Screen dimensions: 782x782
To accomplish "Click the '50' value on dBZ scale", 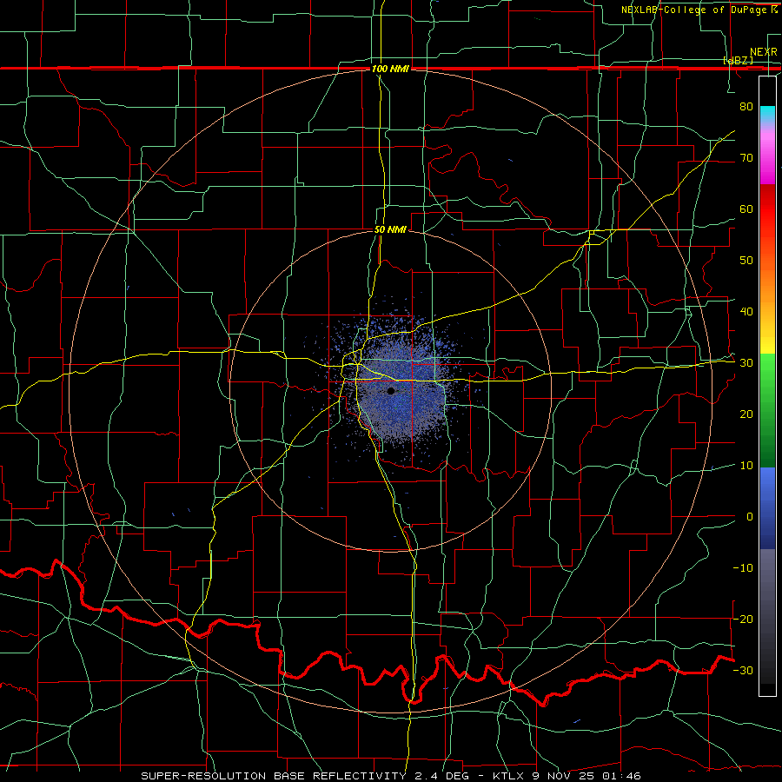I will [x=746, y=261].
